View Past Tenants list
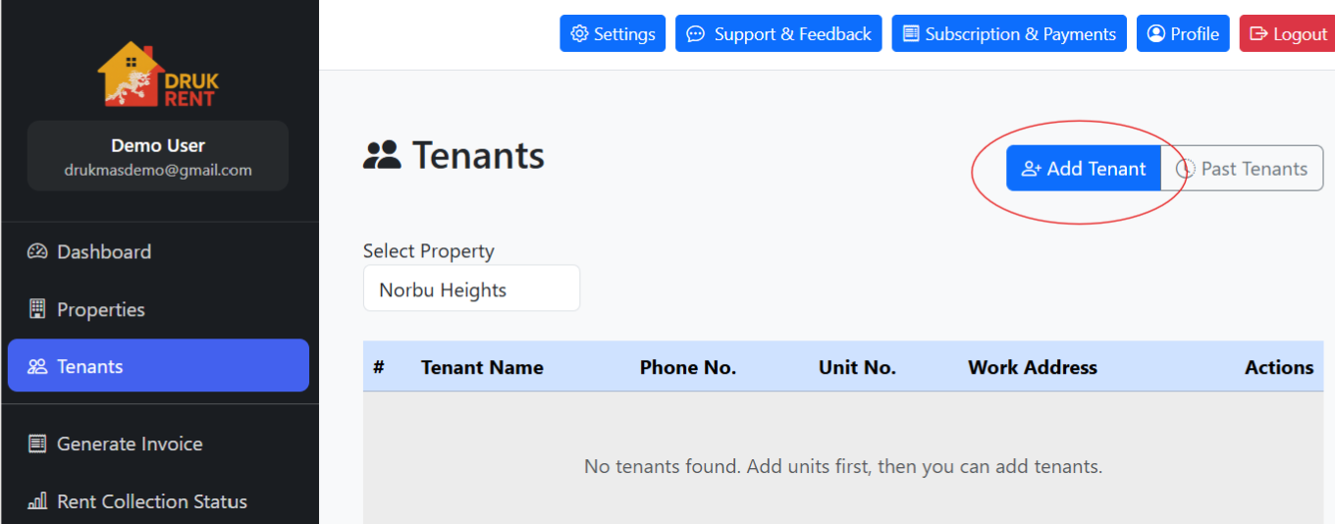This screenshot has width=1335, height=524. pyautogui.click(x=1242, y=169)
